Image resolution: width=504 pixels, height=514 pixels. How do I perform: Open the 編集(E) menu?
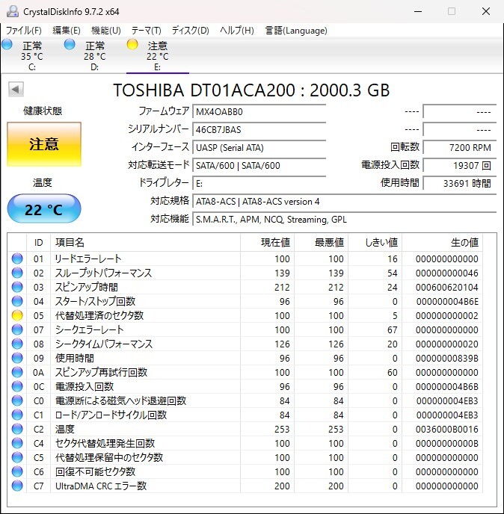pyautogui.click(x=67, y=31)
